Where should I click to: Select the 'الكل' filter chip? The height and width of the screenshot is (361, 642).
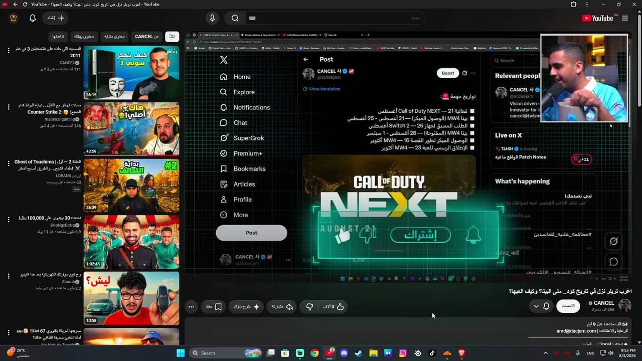(x=172, y=36)
